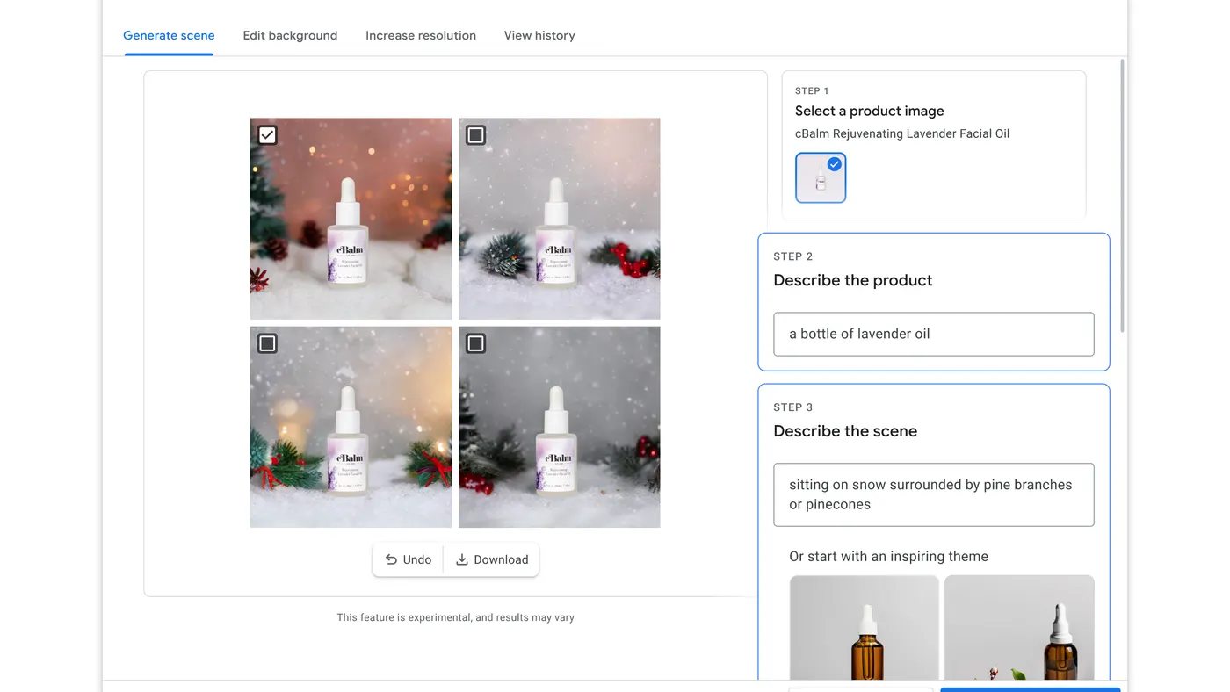Open the Edit background tab
The width and height of the screenshot is (1230, 692).
tap(290, 35)
